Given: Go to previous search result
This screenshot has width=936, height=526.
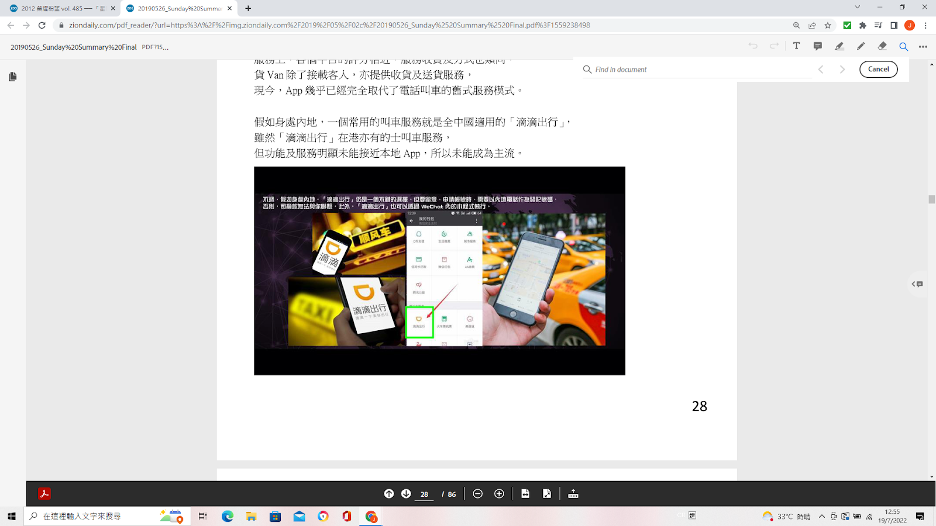Looking at the screenshot, I should (821, 70).
